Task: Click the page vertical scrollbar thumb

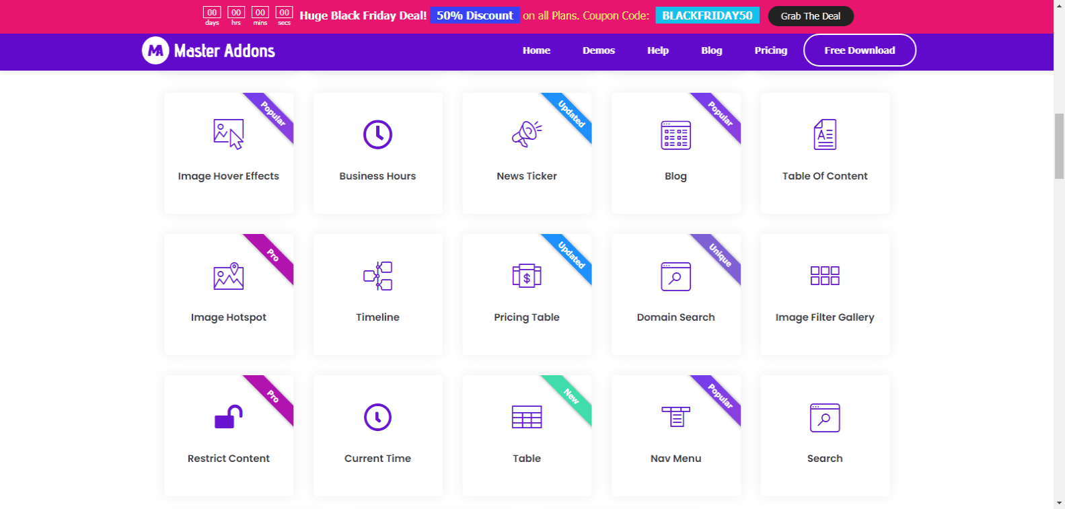Action: 1059,146
